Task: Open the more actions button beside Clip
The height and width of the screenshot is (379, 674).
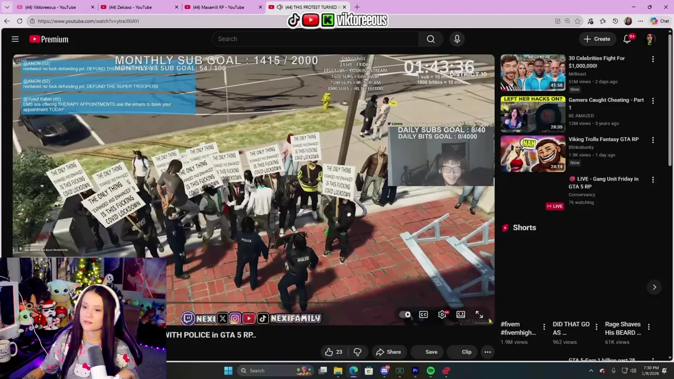Action: (x=488, y=352)
